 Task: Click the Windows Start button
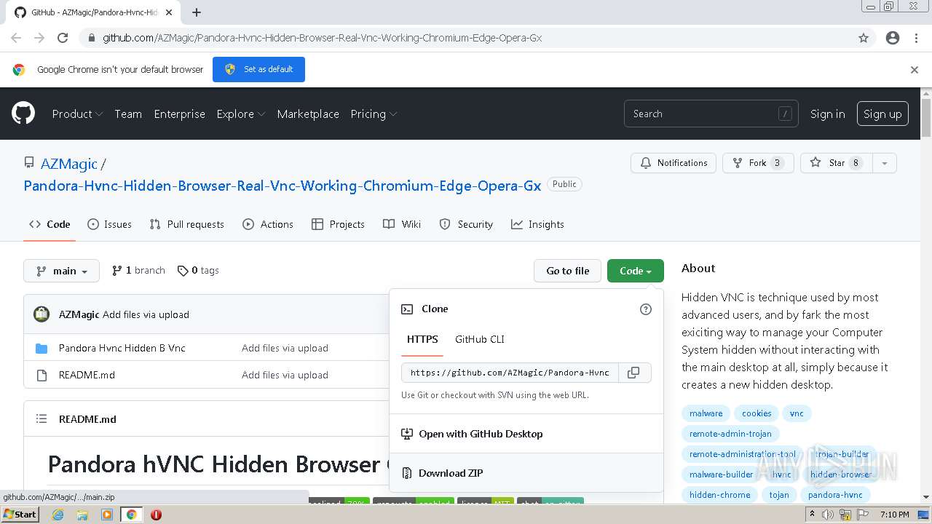click(x=20, y=515)
